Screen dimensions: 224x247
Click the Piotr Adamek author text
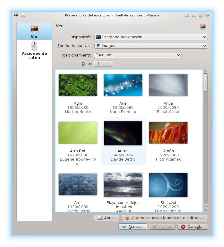pyautogui.click(x=168, y=159)
